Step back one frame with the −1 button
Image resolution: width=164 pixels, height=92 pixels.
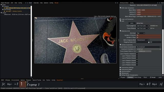pyautogui.click(x=16, y=84)
